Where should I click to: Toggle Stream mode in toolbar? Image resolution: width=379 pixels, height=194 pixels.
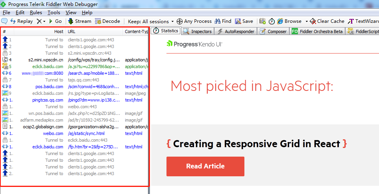click(79, 21)
